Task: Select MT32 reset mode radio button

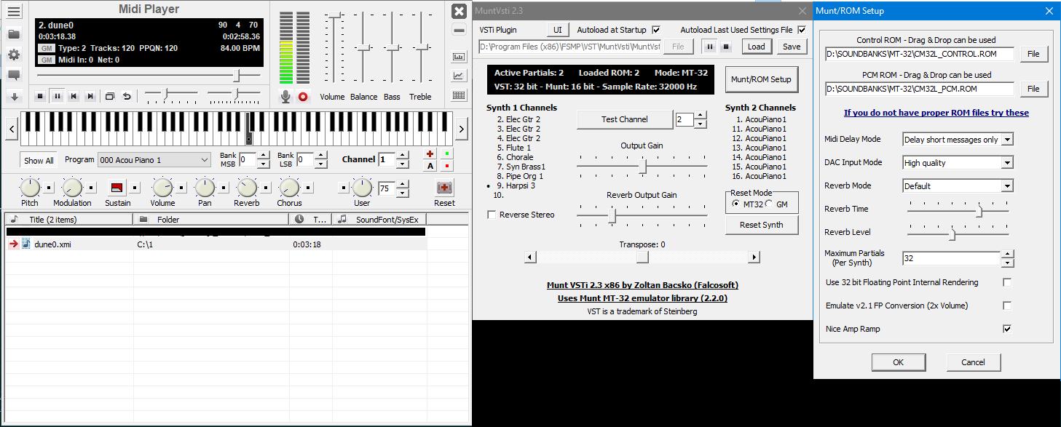Action: point(736,204)
